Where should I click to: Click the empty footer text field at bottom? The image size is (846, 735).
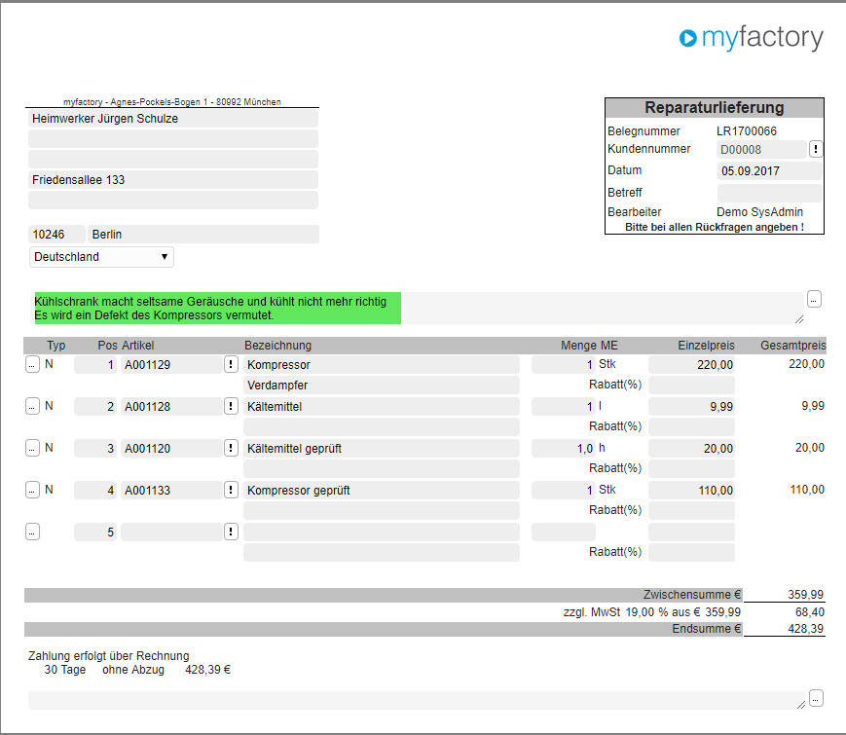coord(417,701)
